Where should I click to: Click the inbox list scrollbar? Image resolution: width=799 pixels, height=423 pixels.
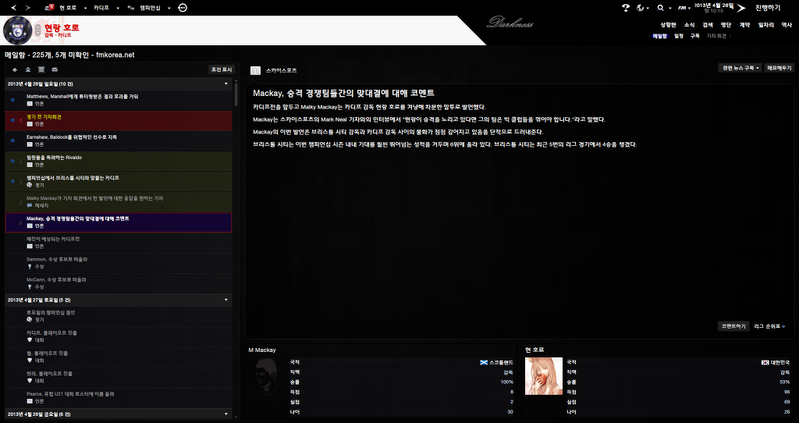[x=236, y=94]
